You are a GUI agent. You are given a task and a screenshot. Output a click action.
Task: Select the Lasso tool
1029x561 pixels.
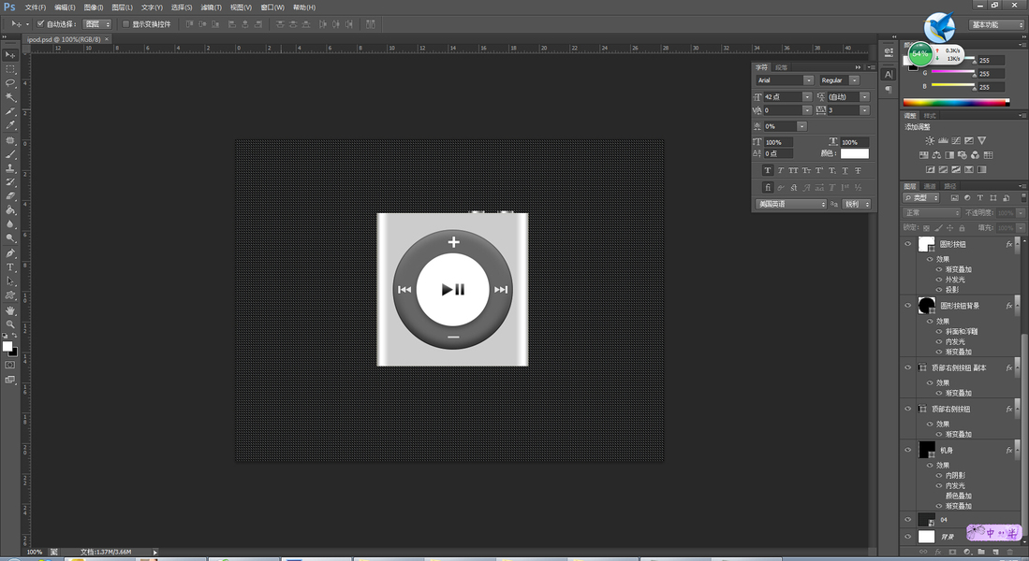pos(10,83)
